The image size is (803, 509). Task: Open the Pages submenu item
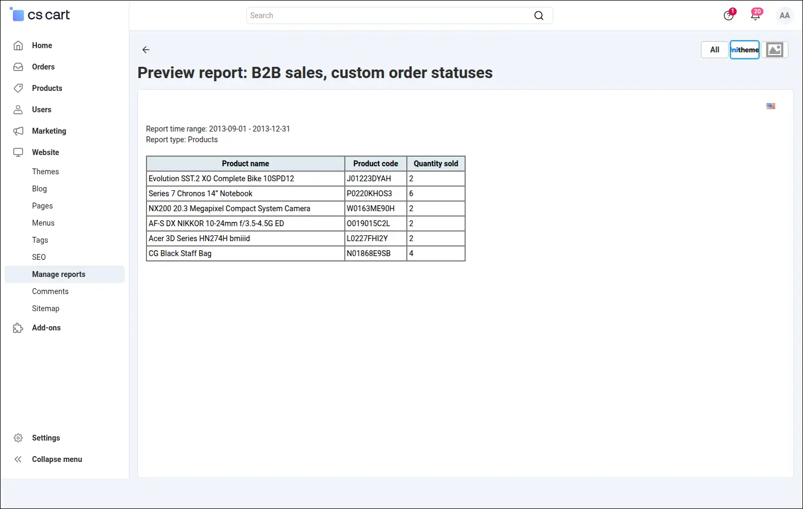[x=42, y=206]
